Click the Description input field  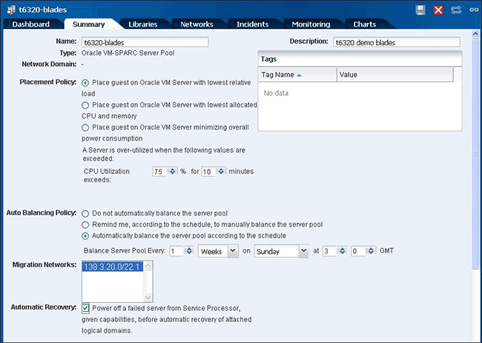(x=397, y=42)
